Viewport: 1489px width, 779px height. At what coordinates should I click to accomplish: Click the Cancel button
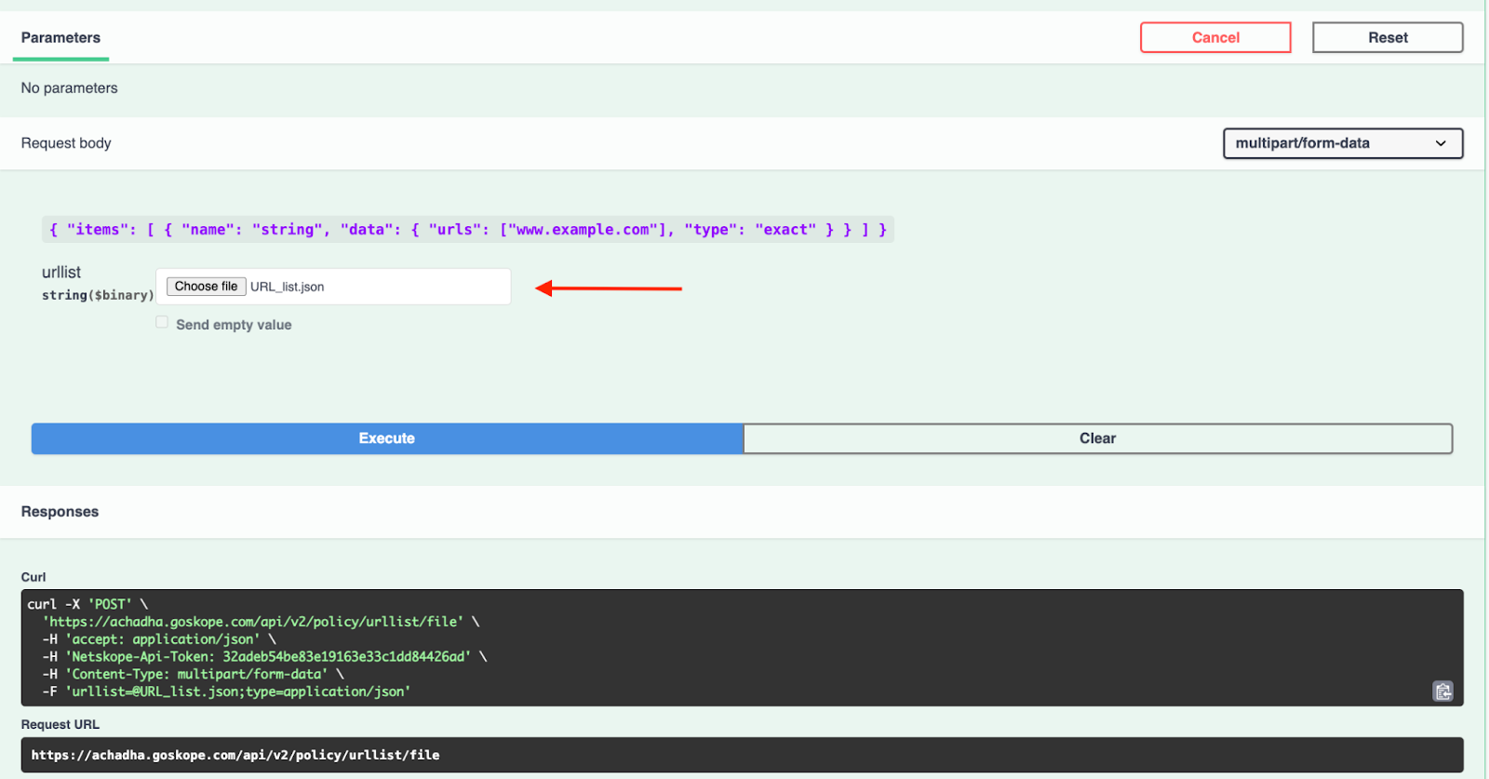(x=1215, y=37)
